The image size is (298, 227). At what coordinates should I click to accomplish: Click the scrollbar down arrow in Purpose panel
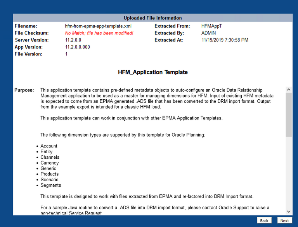coord(288,211)
